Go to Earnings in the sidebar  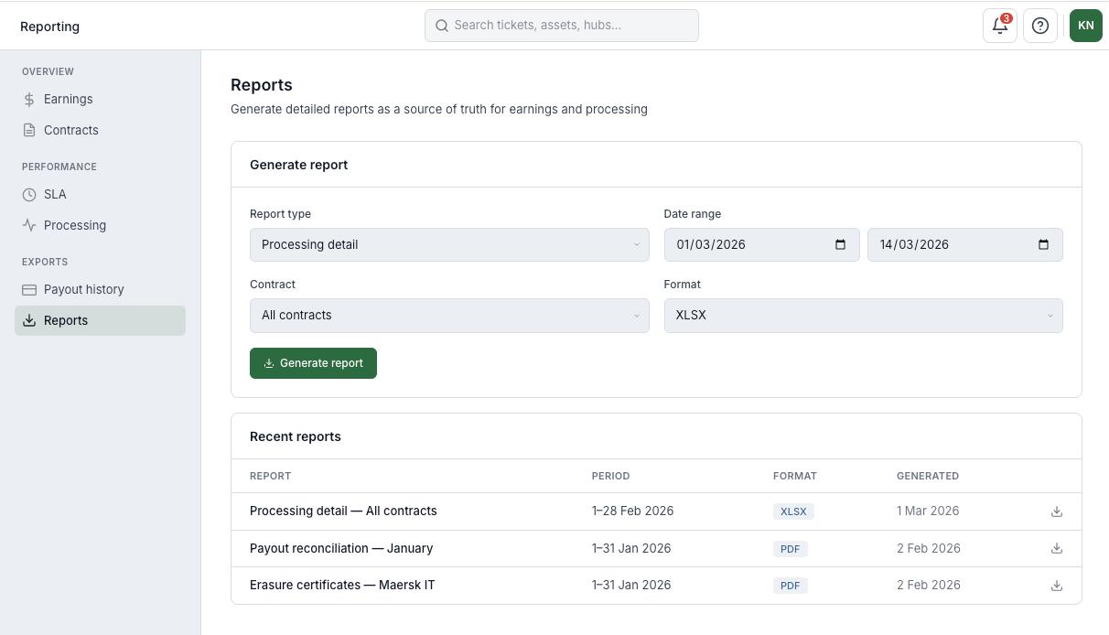68,99
